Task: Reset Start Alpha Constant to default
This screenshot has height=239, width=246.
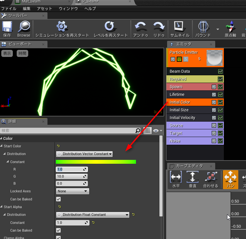Action: point(93,223)
